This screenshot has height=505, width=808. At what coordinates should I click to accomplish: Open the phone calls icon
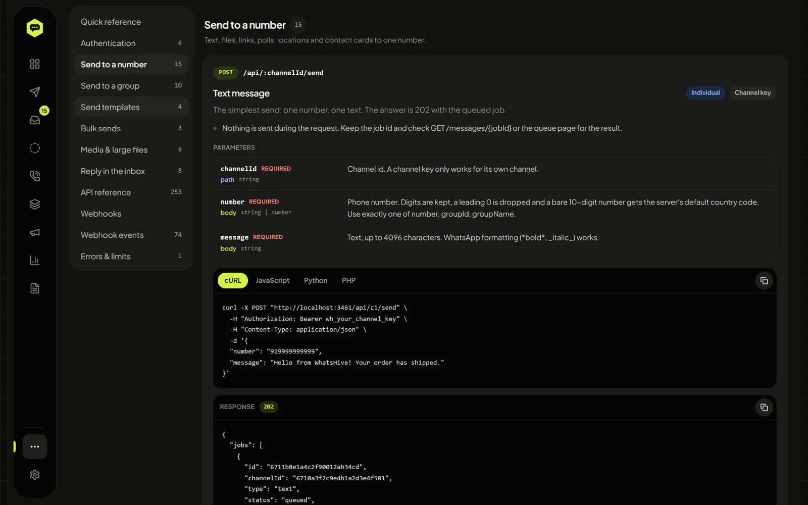pos(35,176)
